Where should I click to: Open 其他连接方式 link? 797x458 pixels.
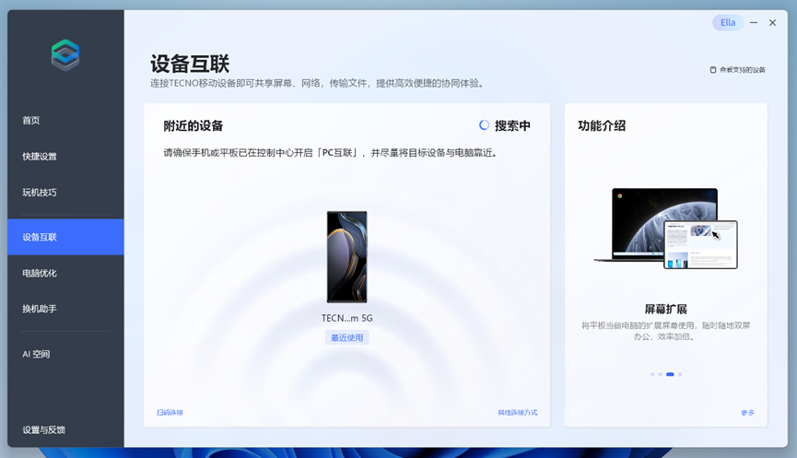tap(518, 412)
